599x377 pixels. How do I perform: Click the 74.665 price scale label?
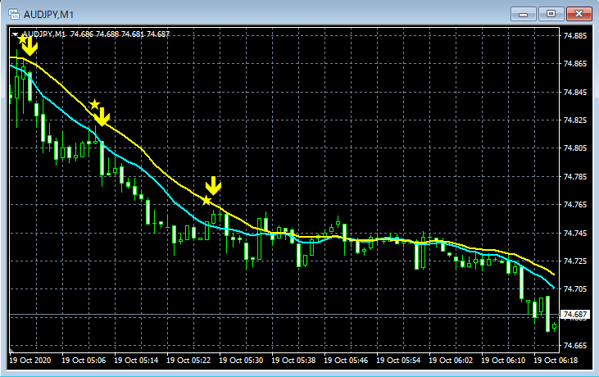coord(575,345)
